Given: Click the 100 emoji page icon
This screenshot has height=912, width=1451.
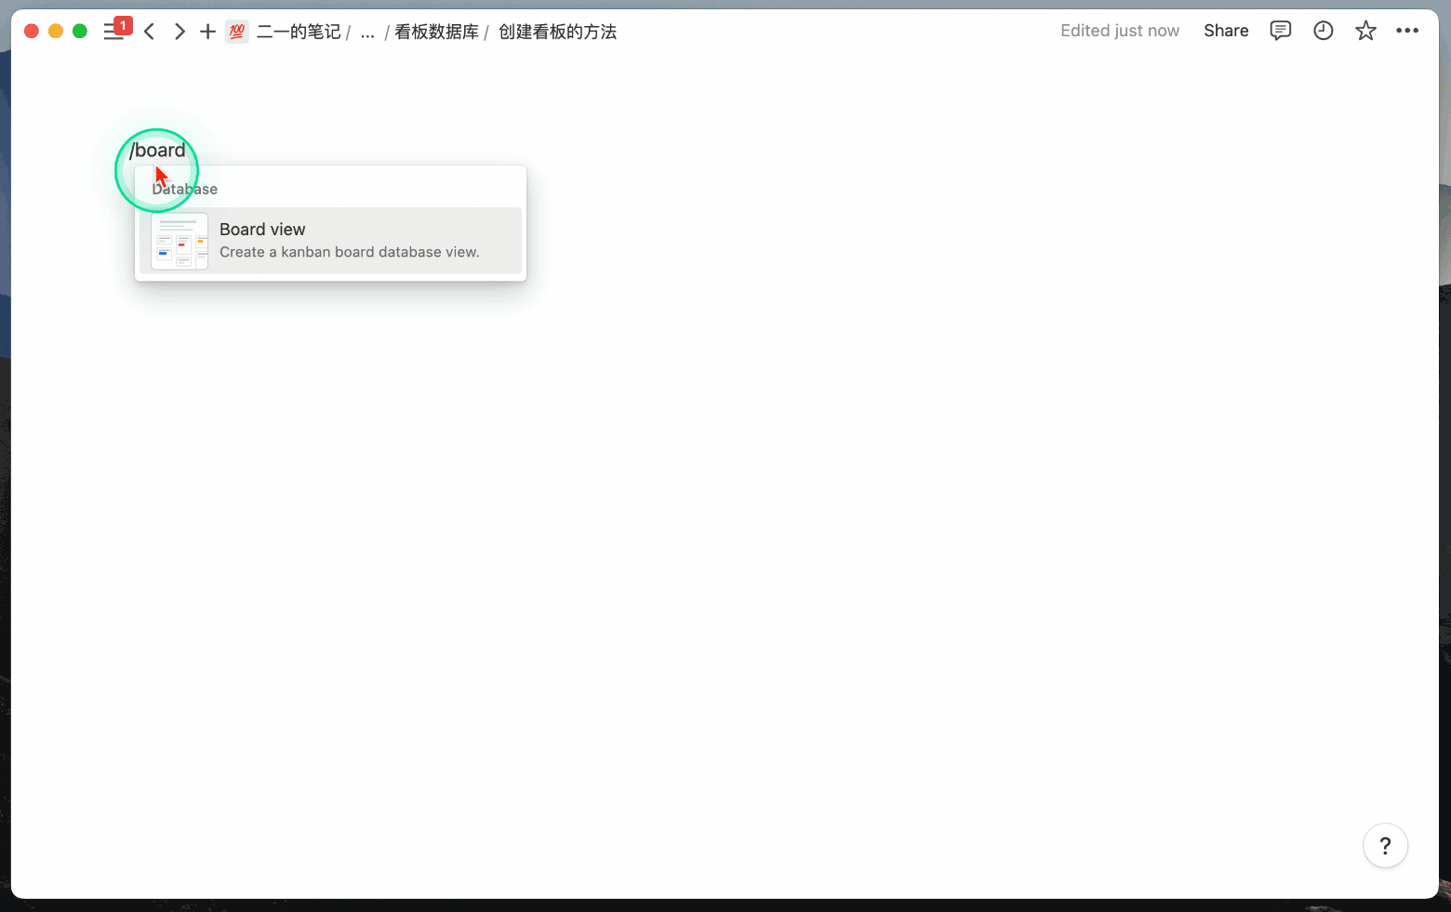Looking at the screenshot, I should (237, 32).
